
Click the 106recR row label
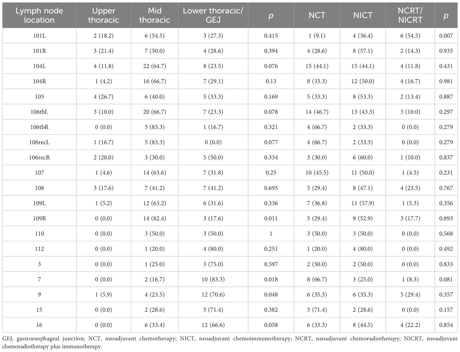click(39, 158)
